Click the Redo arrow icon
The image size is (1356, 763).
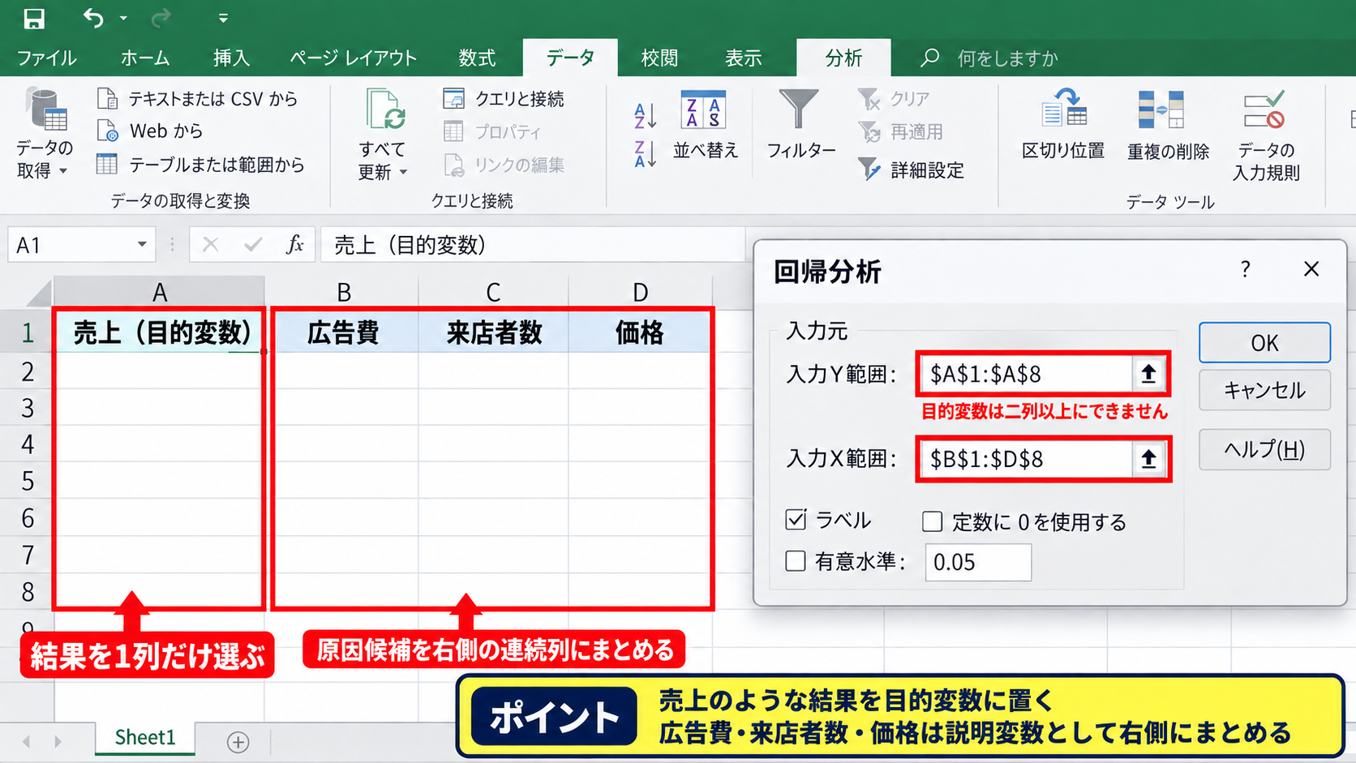[162, 18]
